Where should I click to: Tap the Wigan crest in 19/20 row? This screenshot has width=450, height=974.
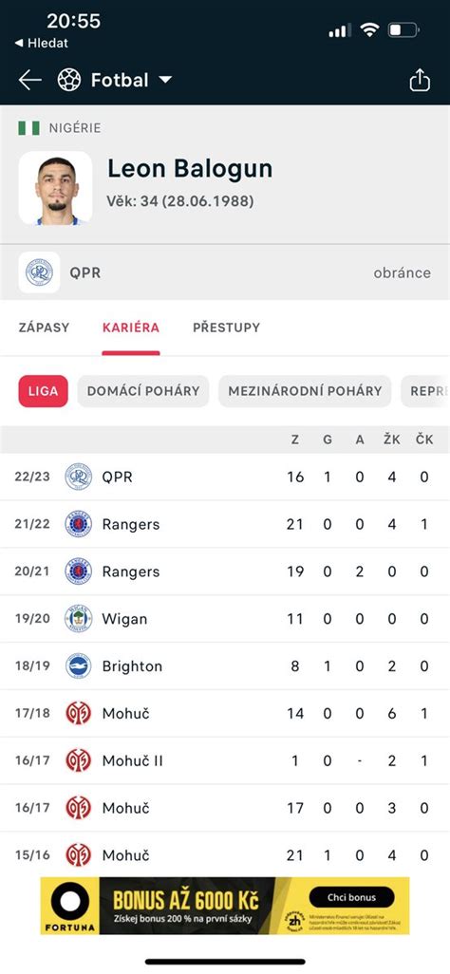(x=78, y=619)
